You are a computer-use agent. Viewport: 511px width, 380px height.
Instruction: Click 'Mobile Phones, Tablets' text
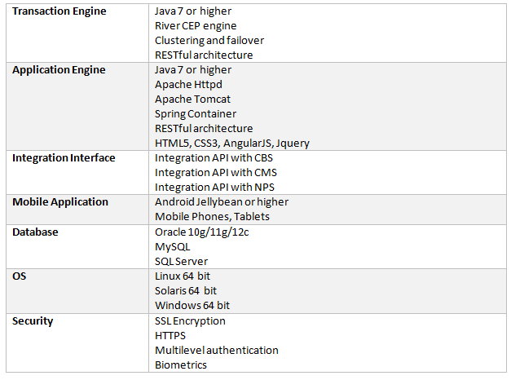[x=212, y=217]
